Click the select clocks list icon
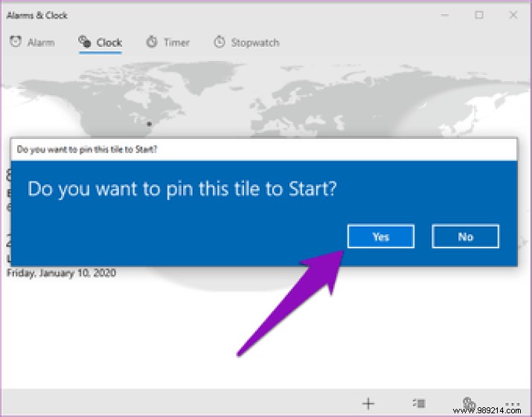The height and width of the screenshot is (417, 532). pos(419,403)
